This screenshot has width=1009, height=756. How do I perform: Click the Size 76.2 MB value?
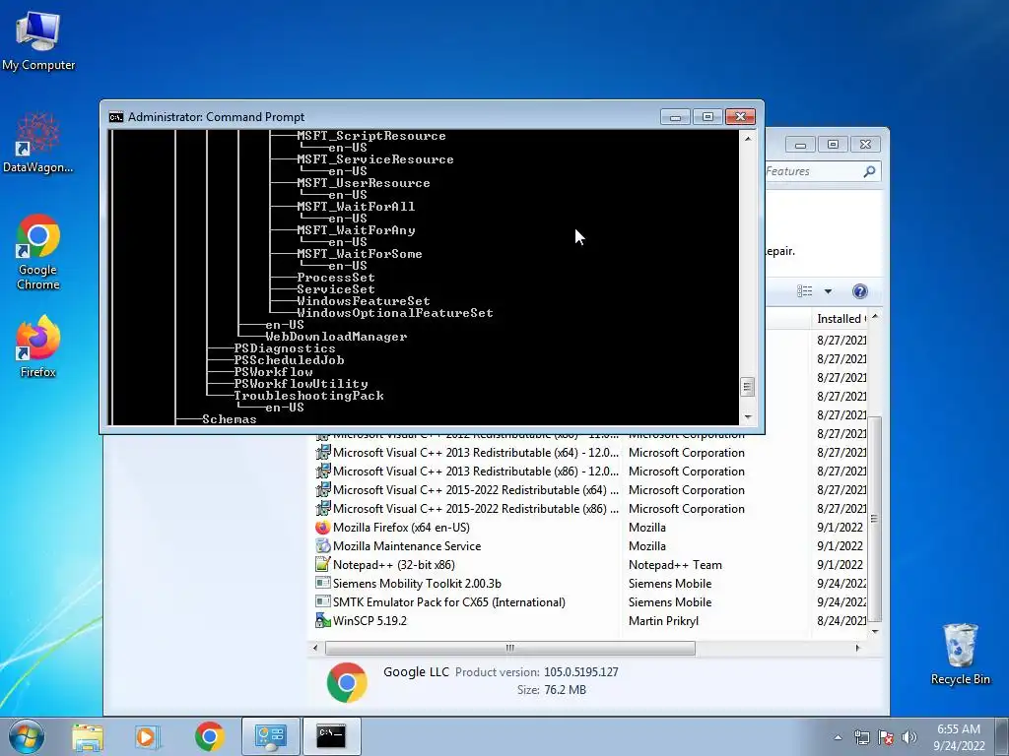click(x=565, y=690)
